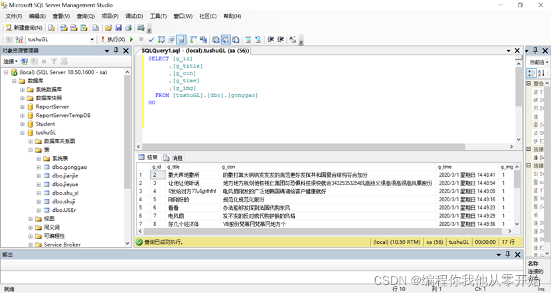Viewport: 551px width, 293px height.
Task: Expand the dbo.shuji table node
Action: click(39, 201)
